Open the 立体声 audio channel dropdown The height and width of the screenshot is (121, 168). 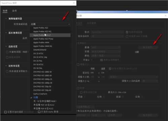(x=114, y=115)
